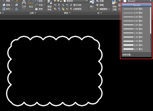
Task: Open 线宽设置... lineweight settings
Action: click(x=127, y=55)
